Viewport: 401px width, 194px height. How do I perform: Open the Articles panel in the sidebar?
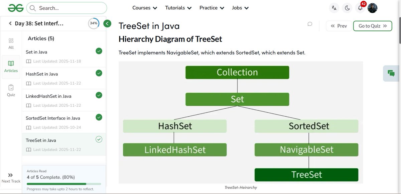coord(11,66)
